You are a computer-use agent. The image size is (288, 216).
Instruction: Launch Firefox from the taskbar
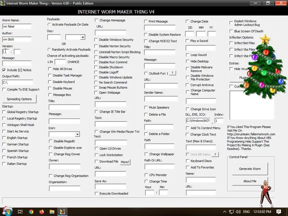(x=42, y=212)
